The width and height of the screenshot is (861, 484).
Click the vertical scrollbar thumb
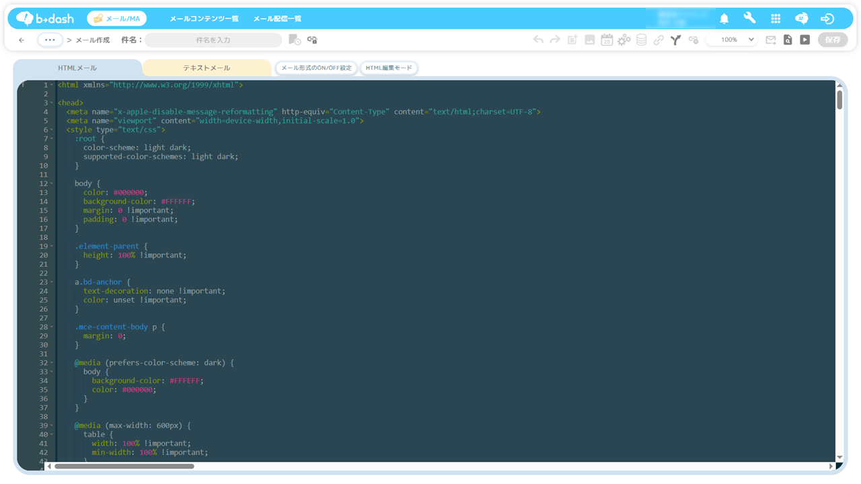click(x=839, y=99)
